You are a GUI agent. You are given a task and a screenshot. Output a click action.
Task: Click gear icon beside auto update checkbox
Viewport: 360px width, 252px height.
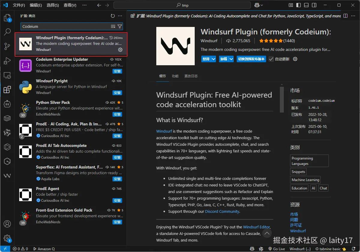pos(295,59)
